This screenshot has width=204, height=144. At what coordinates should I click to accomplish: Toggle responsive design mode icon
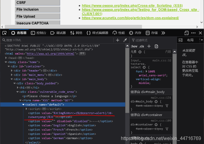pyautogui.click(x=186, y=33)
